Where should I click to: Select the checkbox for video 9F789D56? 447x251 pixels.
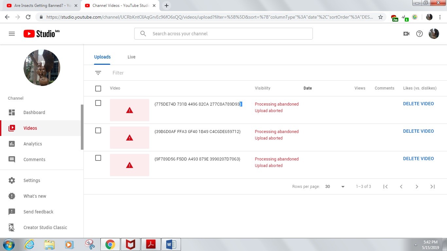(98, 158)
